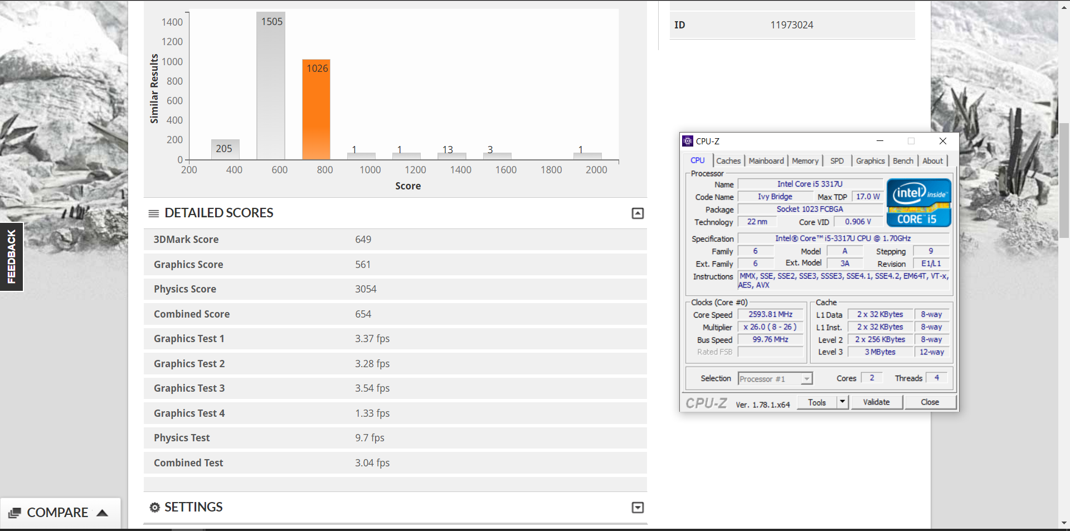Click the Tools button in CPU-Z
1070x531 pixels.
(817, 402)
